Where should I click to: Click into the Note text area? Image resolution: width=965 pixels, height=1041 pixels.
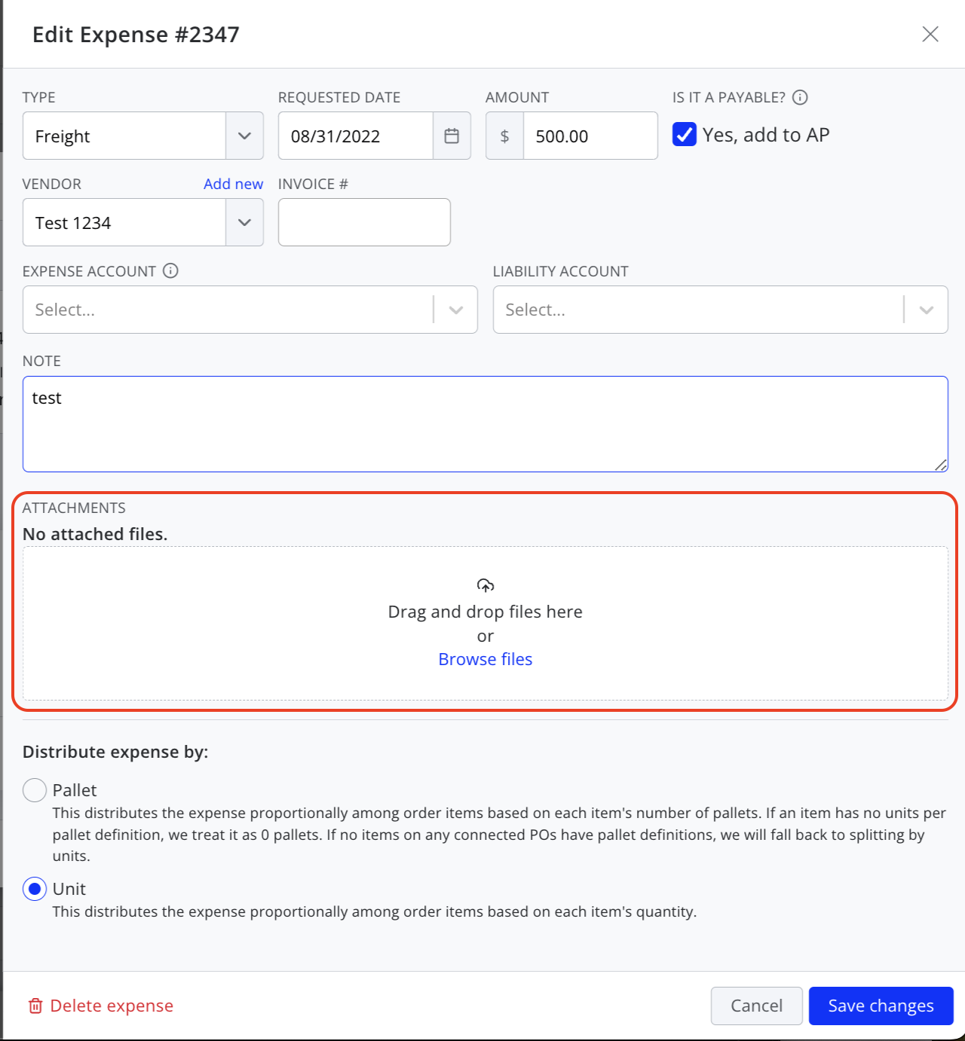tap(486, 424)
